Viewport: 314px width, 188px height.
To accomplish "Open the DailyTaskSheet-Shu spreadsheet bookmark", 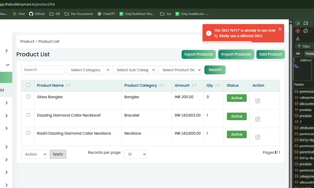I will tap(137, 14).
